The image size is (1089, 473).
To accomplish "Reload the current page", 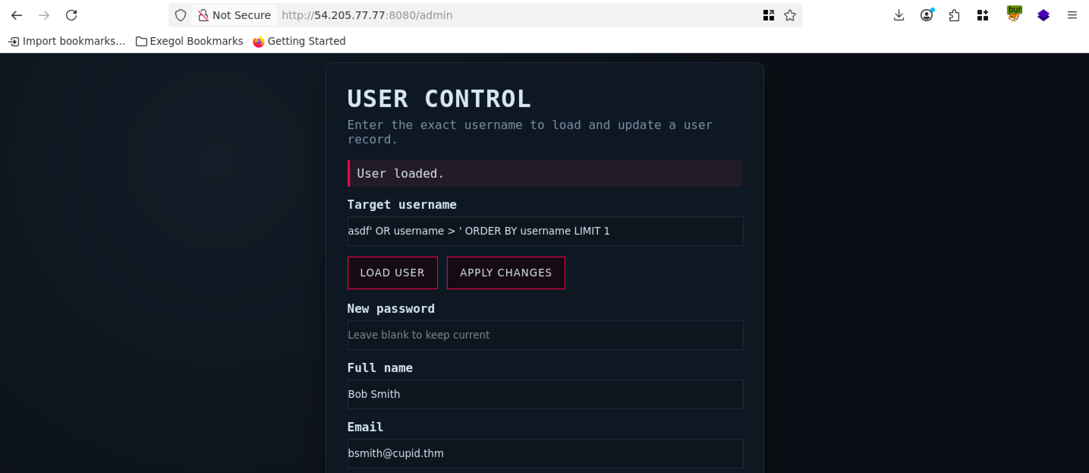I will pos(71,16).
